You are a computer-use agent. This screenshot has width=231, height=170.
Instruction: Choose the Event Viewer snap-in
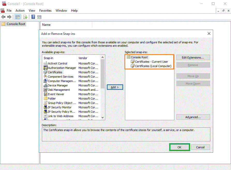pos(56,94)
